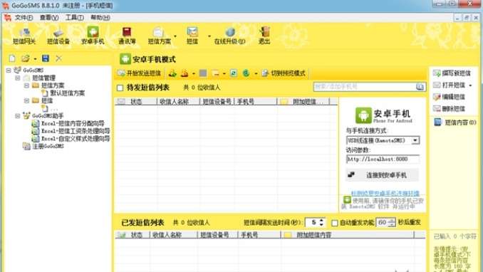
Task: Click the red import recipients icon
Action: [x=185, y=73]
